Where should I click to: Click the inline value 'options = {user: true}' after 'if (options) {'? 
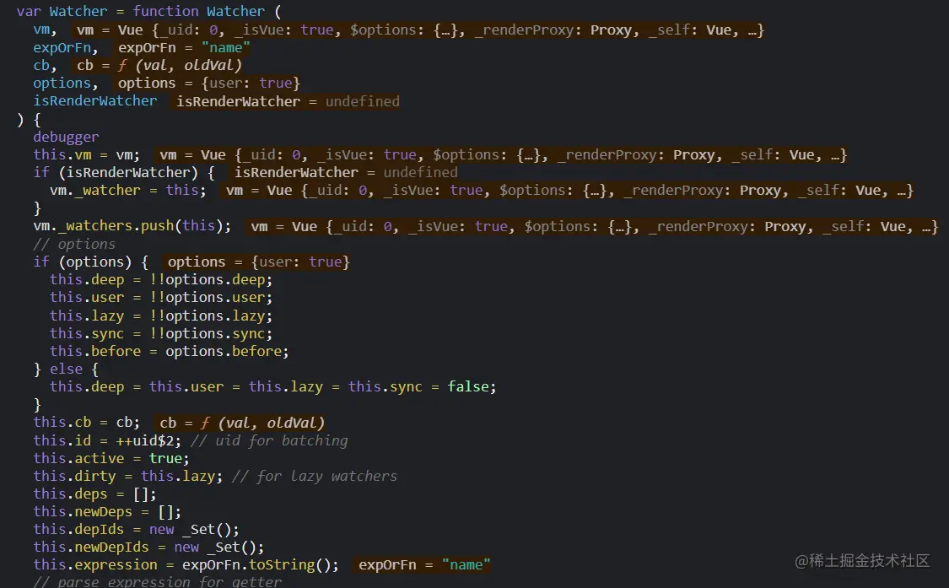258,262
